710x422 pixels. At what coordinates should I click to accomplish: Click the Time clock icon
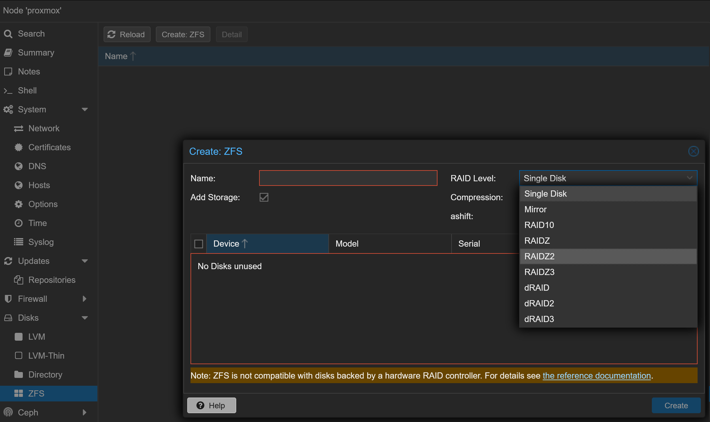click(x=19, y=223)
